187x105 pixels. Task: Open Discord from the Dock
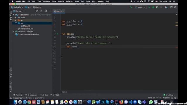tap(126, 102)
